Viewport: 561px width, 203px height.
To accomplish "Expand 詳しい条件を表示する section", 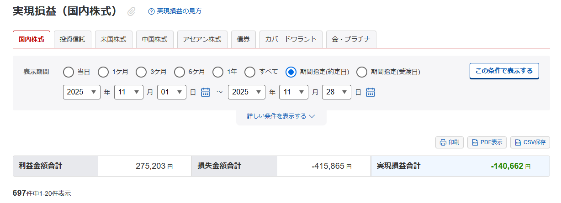I will tap(281, 116).
